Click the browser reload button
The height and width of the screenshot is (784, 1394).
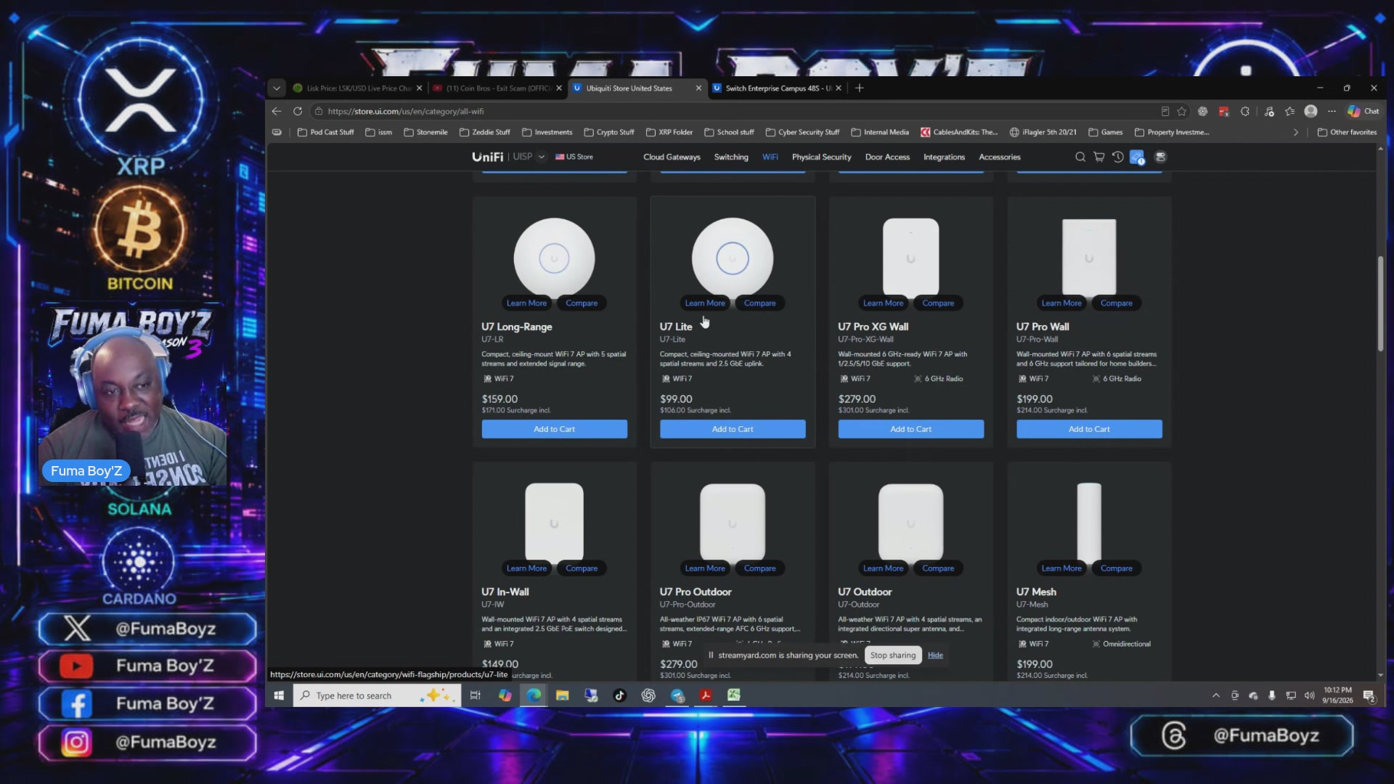(x=298, y=111)
